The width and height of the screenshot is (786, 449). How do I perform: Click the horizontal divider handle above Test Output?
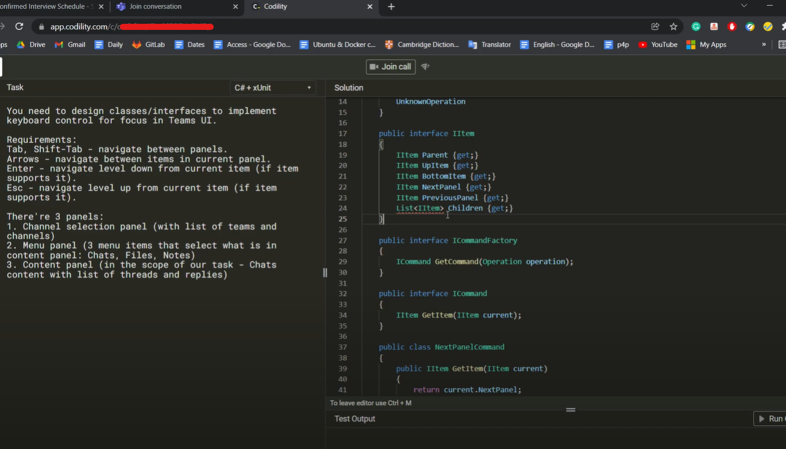571,410
